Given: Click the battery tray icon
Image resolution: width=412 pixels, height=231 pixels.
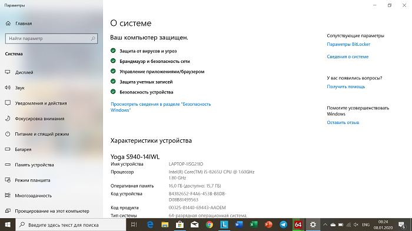Looking at the screenshot, I should click(341, 225).
